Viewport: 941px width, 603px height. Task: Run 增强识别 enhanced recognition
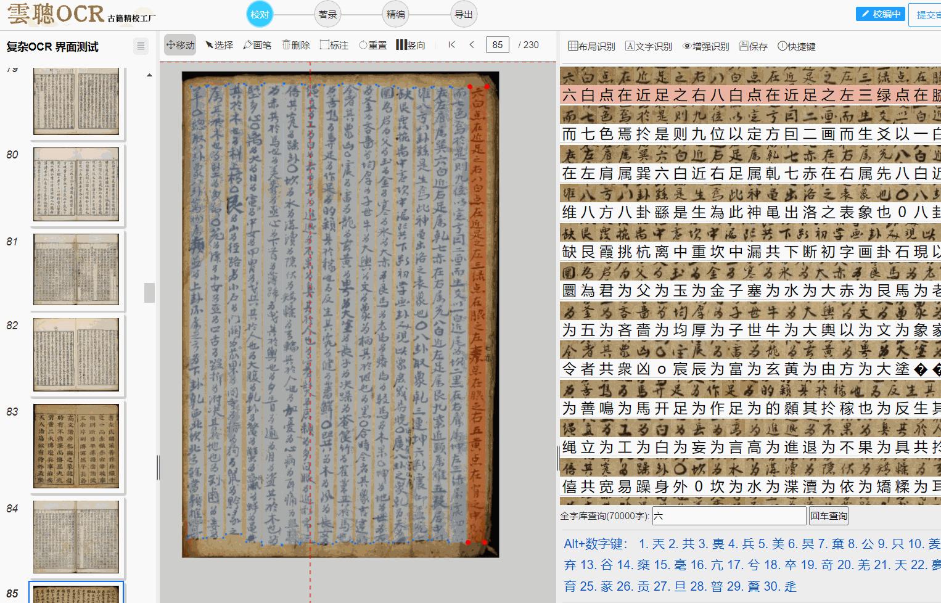click(x=706, y=46)
